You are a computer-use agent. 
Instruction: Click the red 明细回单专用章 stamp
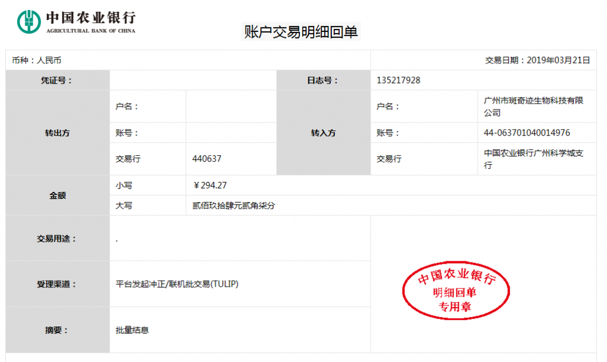point(456,290)
